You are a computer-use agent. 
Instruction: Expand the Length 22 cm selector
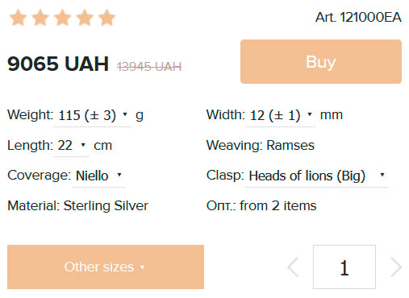[x=71, y=146]
